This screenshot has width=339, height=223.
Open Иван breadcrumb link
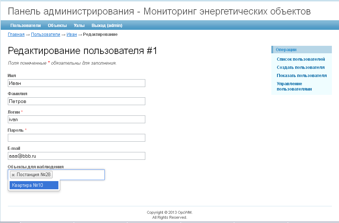tap(72, 34)
